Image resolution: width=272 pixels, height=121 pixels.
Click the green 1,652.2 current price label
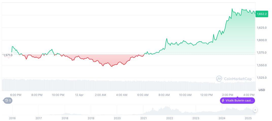pyautogui.click(x=262, y=14)
